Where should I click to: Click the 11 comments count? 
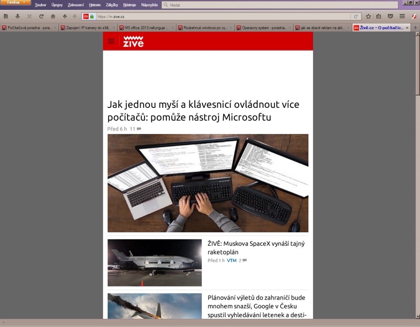(132, 129)
